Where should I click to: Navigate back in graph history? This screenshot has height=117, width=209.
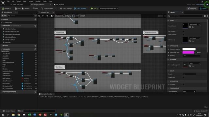43,16
